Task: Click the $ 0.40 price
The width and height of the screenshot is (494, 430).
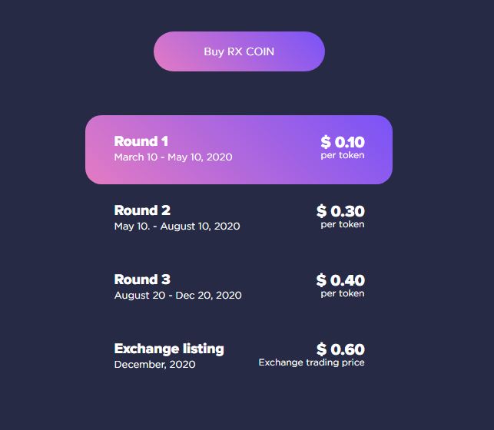Action: tap(340, 280)
